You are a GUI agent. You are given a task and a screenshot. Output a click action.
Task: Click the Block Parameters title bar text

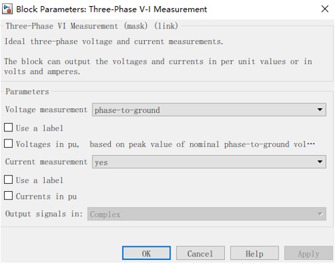pos(111,10)
